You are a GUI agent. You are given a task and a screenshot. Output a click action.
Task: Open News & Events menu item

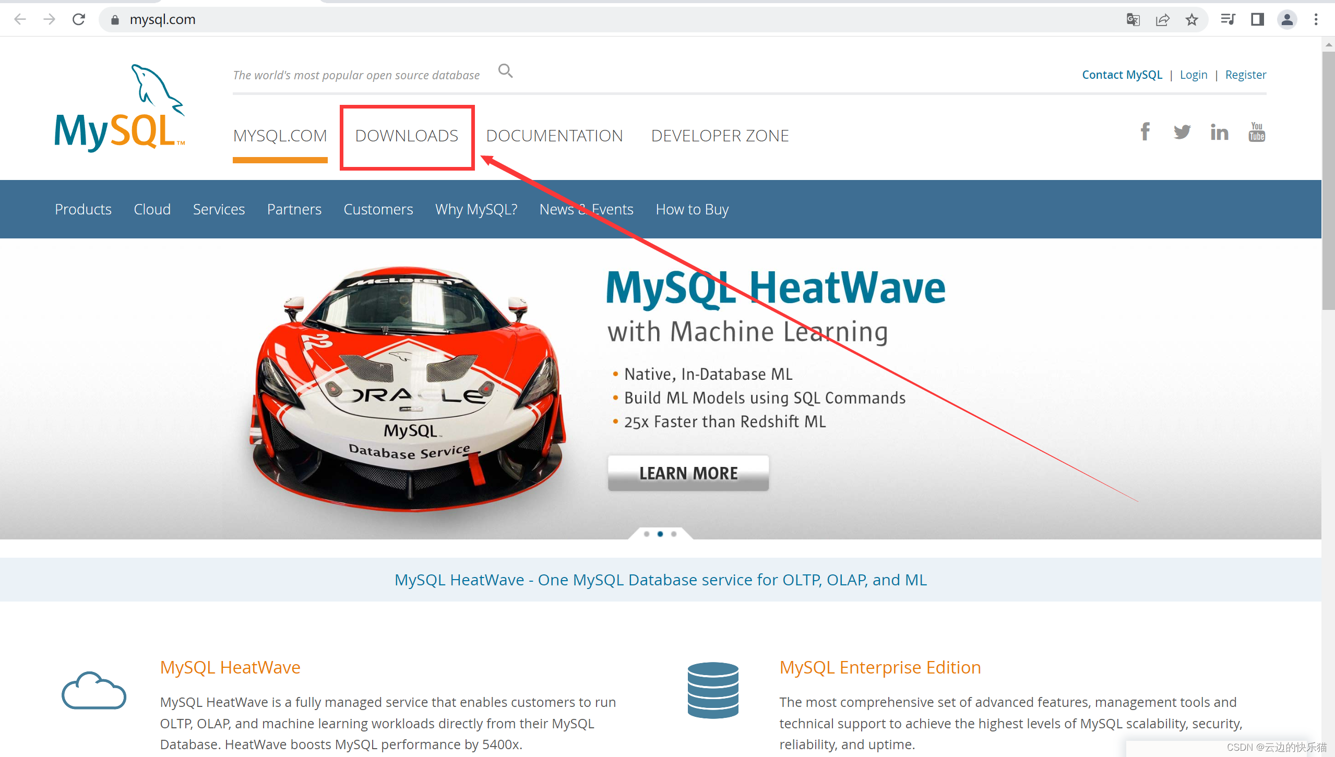click(587, 209)
